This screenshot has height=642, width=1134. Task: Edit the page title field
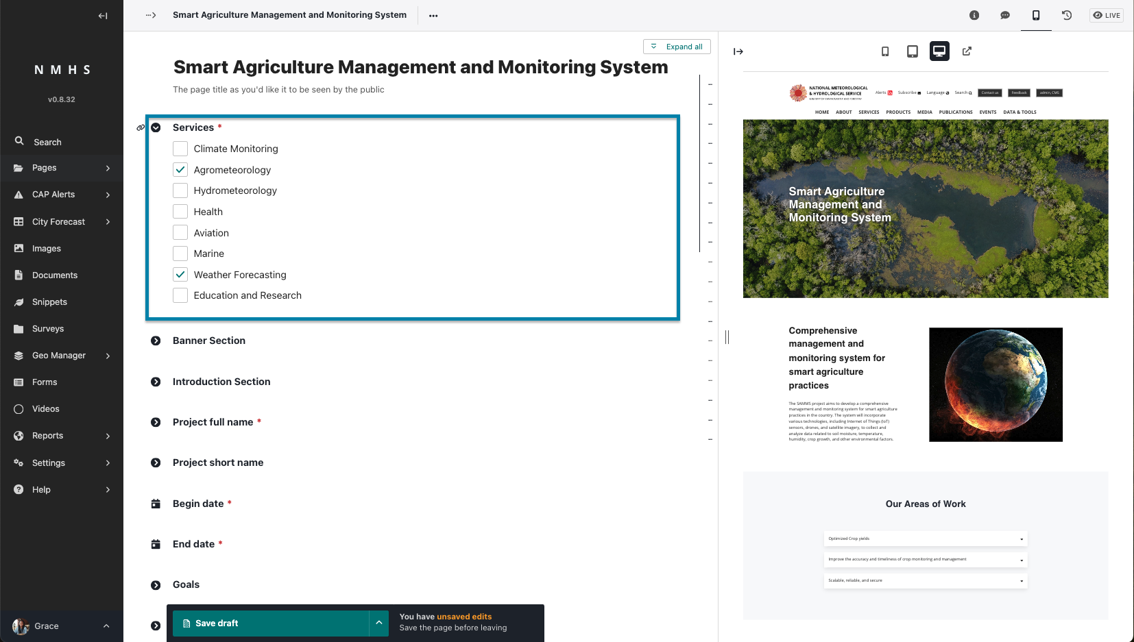point(420,67)
